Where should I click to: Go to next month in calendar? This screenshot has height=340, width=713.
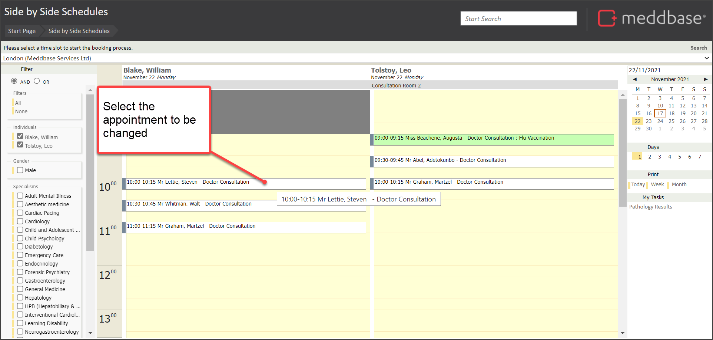pos(706,79)
